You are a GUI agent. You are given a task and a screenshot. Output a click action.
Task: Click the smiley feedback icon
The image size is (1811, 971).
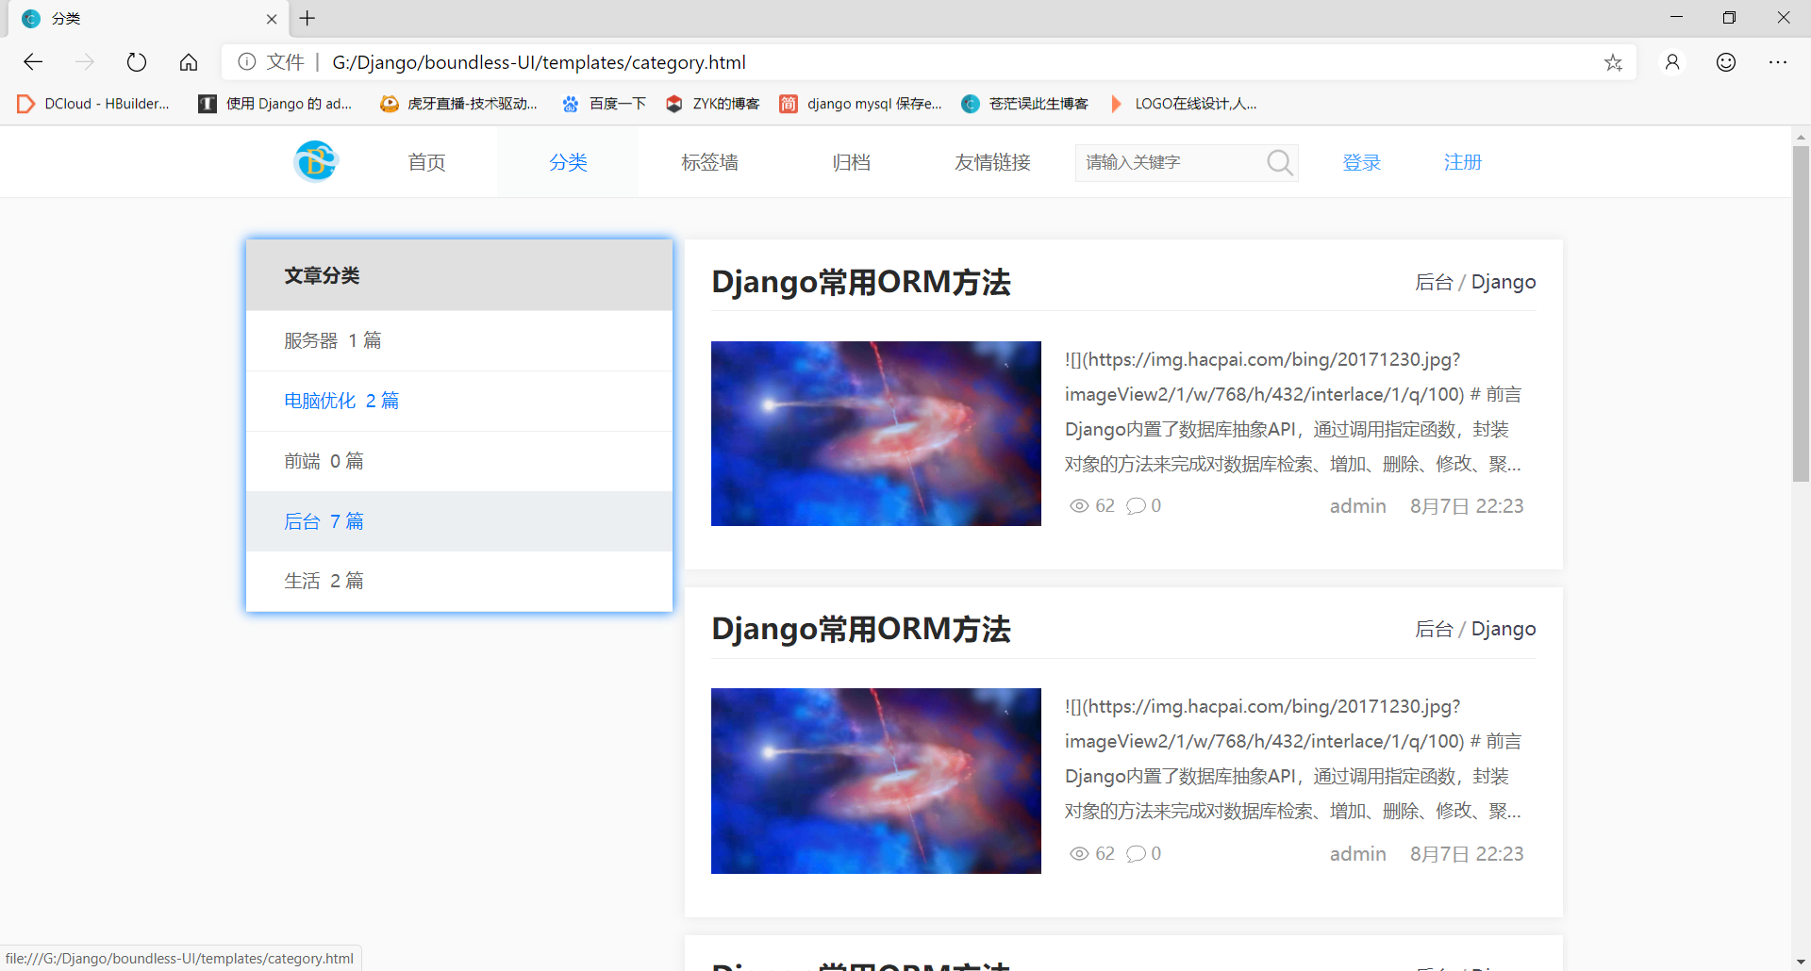(x=1725, y=62)
